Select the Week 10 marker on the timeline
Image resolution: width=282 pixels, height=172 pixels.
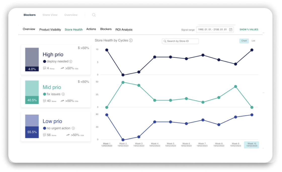251,145
